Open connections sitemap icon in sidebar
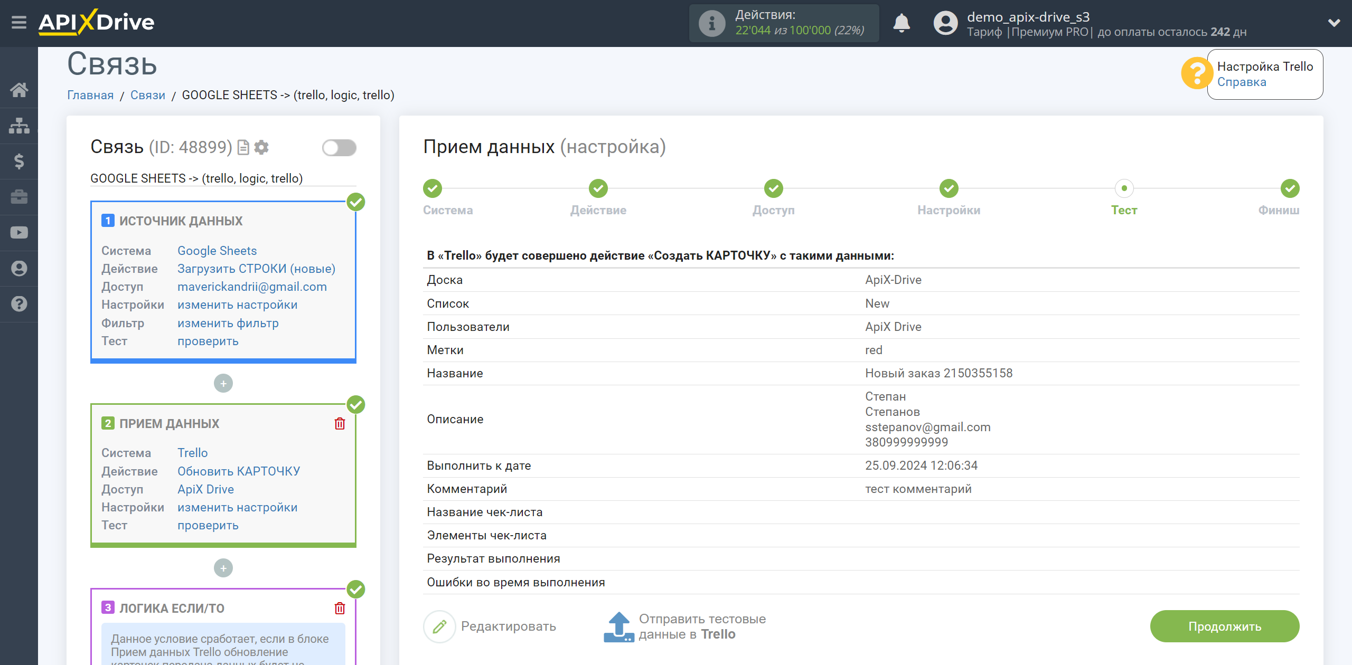1352x665 pixels. point(19,126)
